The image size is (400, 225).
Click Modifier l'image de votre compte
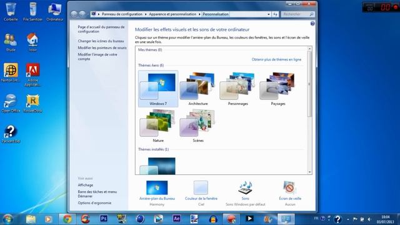tap(97, 57)
